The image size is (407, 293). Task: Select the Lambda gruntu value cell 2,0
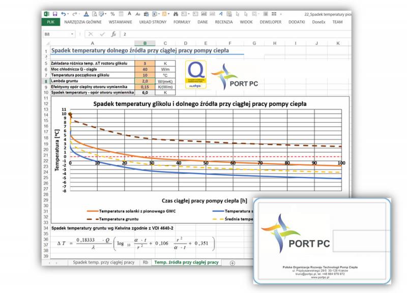pos(144,81)
